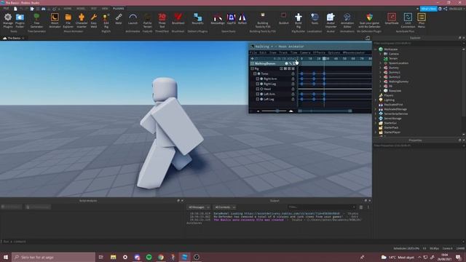Expand the Lighting service
This screenshot has height=262, width=466.
[376, 100]
